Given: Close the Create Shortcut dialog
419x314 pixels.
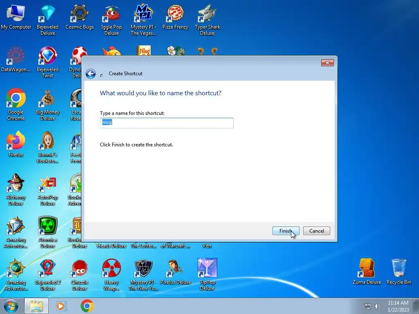Looking at the screenshot, I should click(327, 63).
